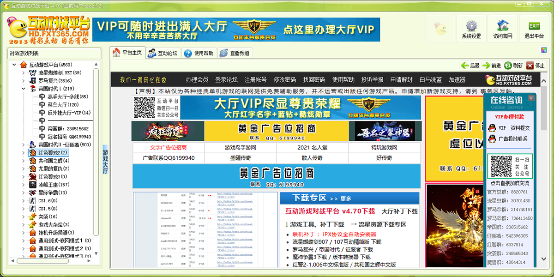Viewport: 554px width, 277px height.
Task: Click the 后退 back arrow icon
Action: (464, 66)
